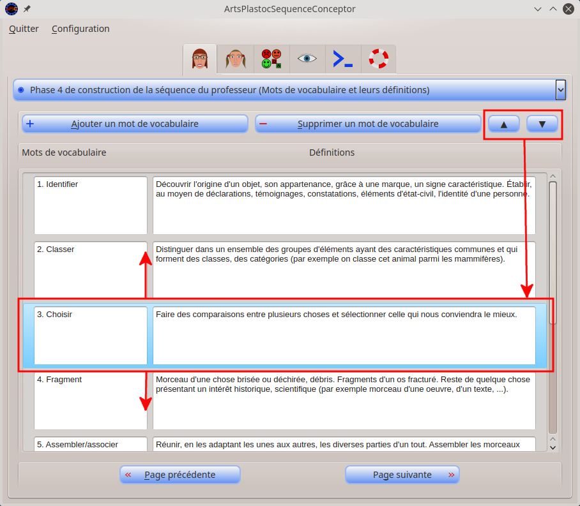Open the Quitter menu
The height and width of the screenshot is (506, 580).
tap(24, 29)
